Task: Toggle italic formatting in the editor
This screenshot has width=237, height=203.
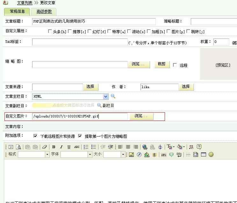Action: pyautogui.click(x=61, y=147)
